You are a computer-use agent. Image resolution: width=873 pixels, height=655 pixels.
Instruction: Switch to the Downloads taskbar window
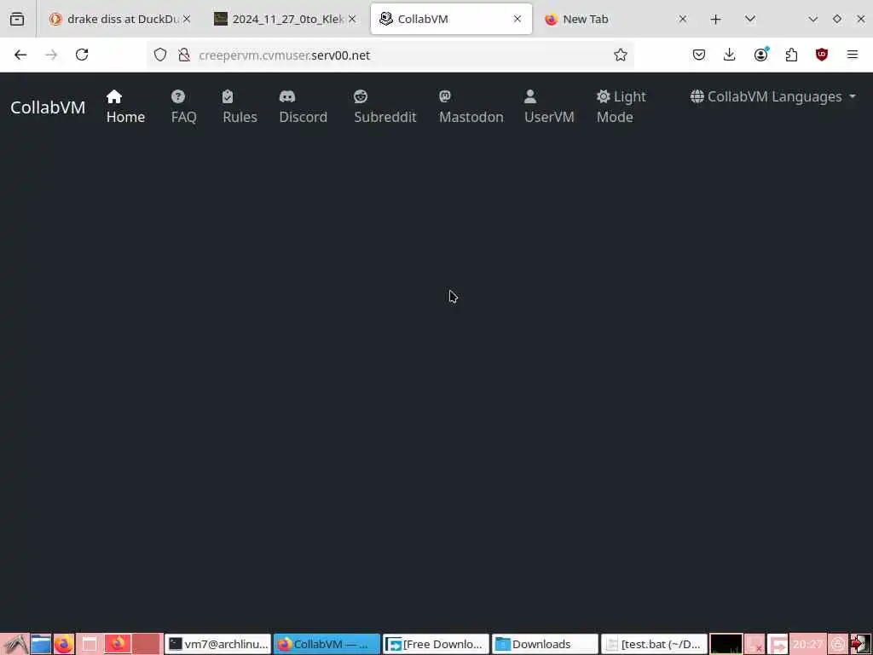[545, 645]
